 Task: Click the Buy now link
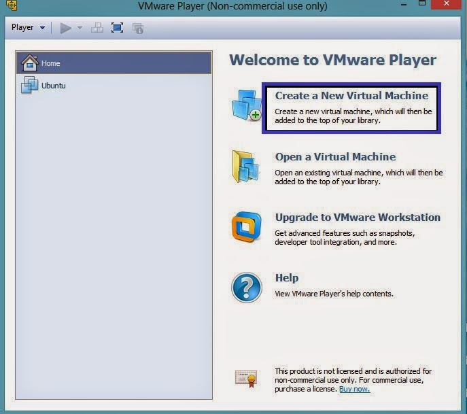354,389
